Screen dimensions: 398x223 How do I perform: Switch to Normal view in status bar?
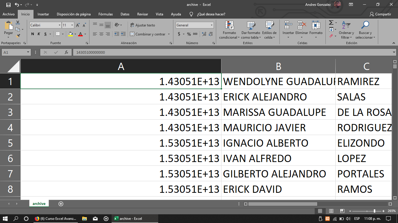(320, 211)
